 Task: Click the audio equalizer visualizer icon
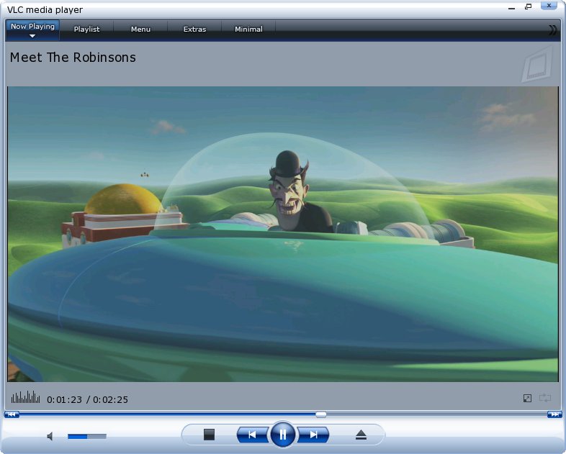coord(25,397)
